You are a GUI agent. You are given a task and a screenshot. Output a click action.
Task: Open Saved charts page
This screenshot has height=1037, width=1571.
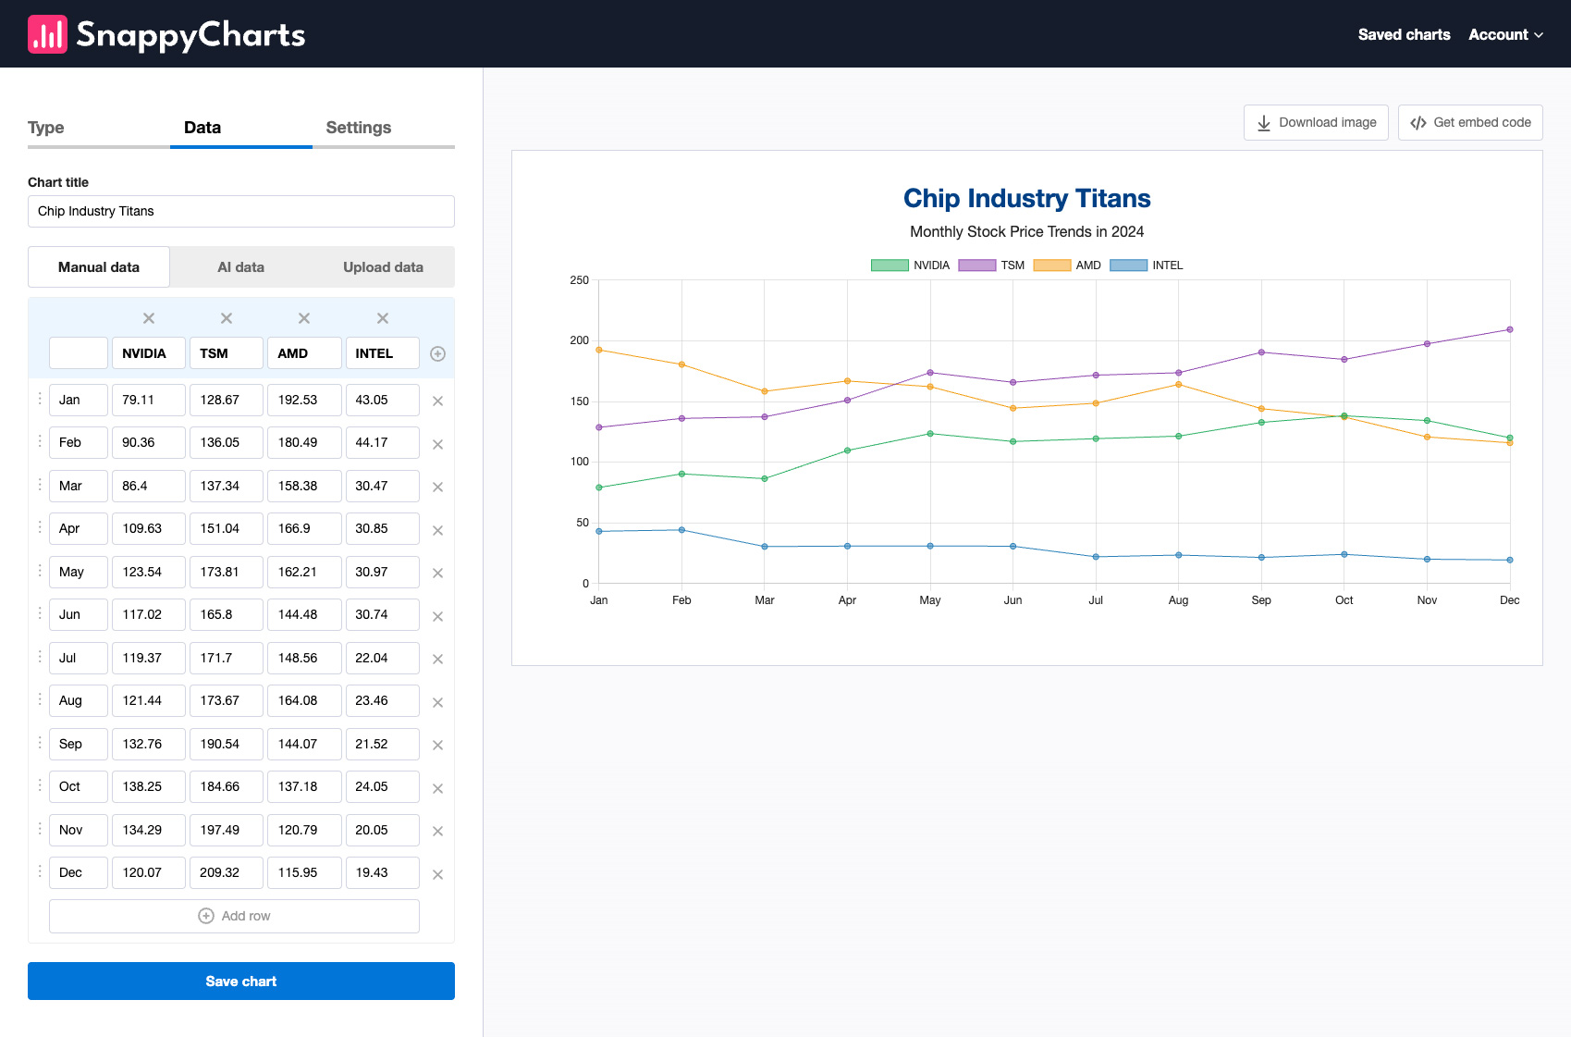pyautogui.click(x=1404, y=34)
